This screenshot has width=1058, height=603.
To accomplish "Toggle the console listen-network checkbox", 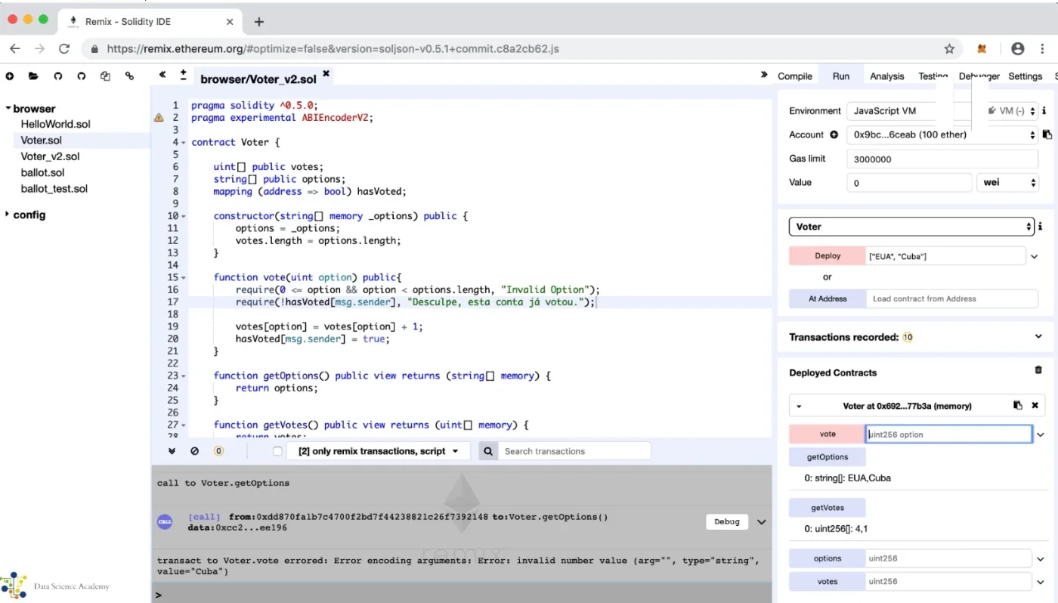I will point(277,451).
